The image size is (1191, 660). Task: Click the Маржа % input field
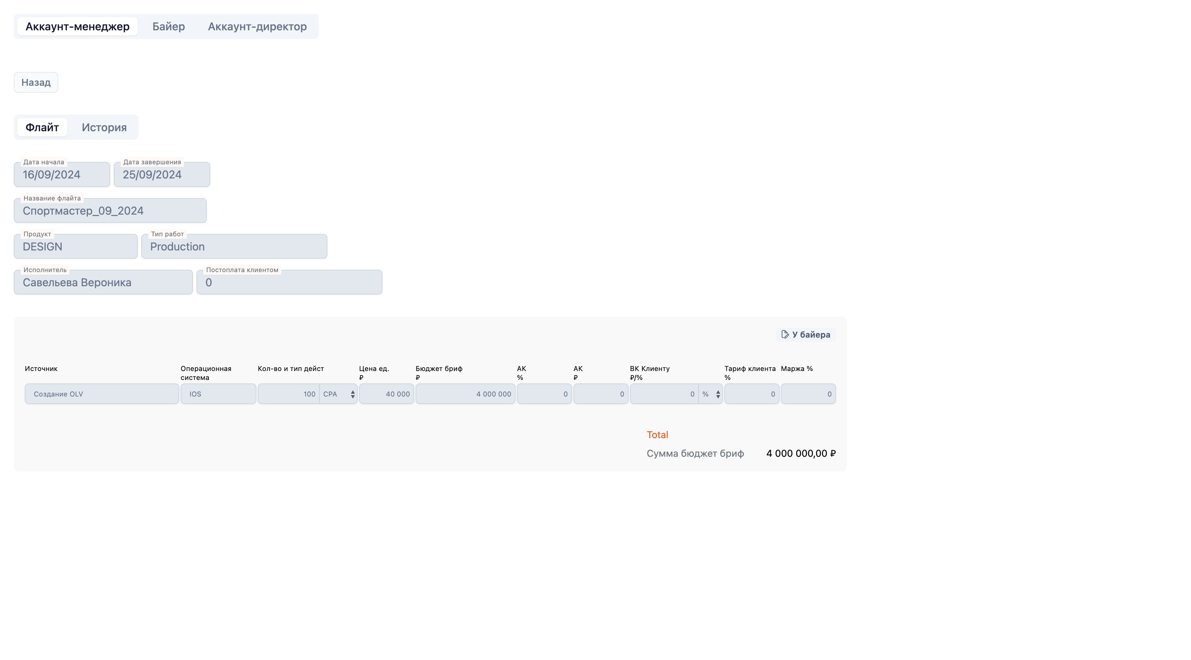click(x=808, y=394)
